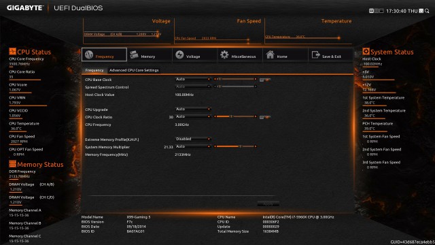Click the Temperature graph panel title
This screenshot has height=245, width=435.
tap(336, 21)
